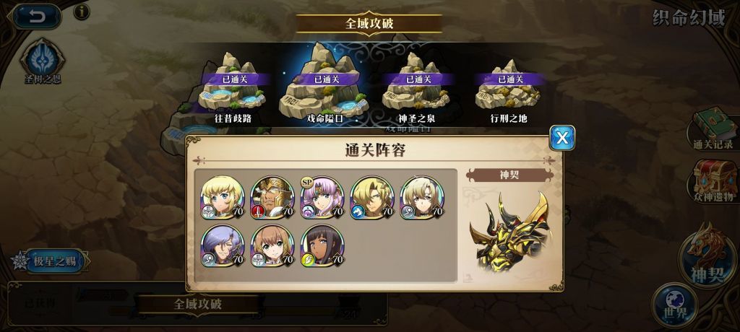Tap the 全域攻破 title banner at top
Image resolution: width=740 pixels, height=332 pixels.
[369, 23]
